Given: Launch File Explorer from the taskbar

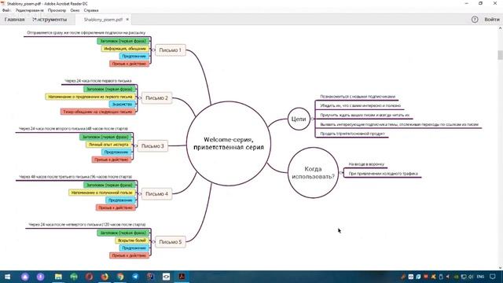Looking at the screenshot, I should click(58, 277).
